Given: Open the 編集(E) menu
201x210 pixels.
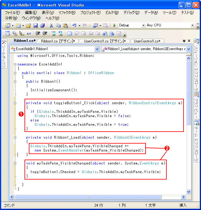Looking at the screenshot, I should pyautogui.click(x=31, y=13).
